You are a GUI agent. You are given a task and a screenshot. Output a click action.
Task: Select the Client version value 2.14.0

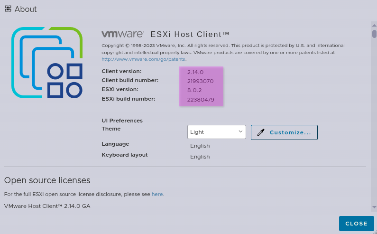coord(195,72)
